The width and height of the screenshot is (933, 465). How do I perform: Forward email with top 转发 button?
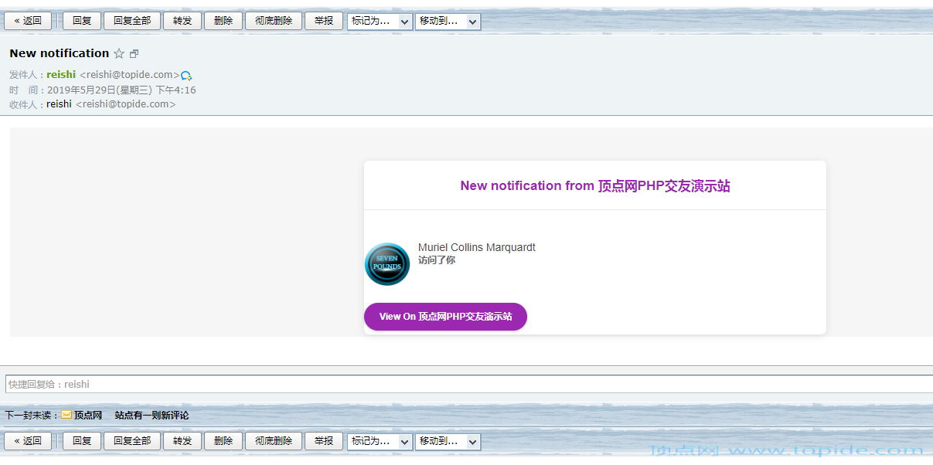(x=182, y=21)
